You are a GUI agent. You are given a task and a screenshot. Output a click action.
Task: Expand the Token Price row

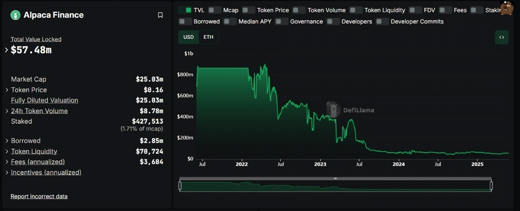pos(7,90)
